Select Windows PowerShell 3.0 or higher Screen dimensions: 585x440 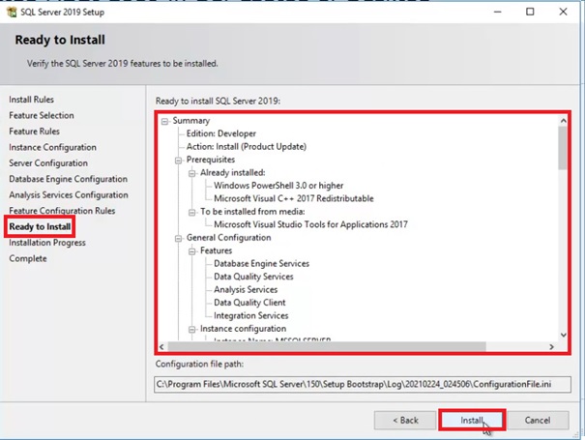(278, 186)
